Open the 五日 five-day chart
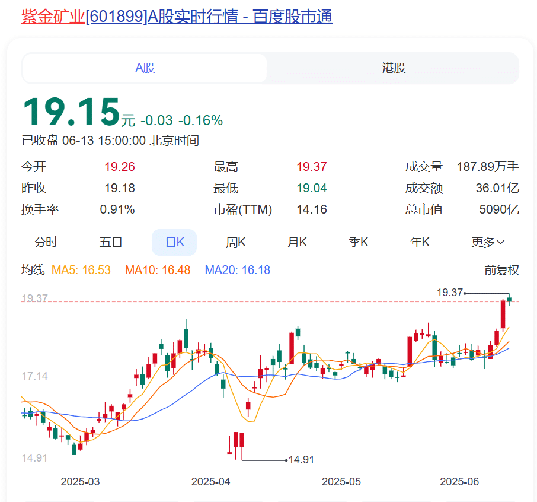 pos(111,242)
